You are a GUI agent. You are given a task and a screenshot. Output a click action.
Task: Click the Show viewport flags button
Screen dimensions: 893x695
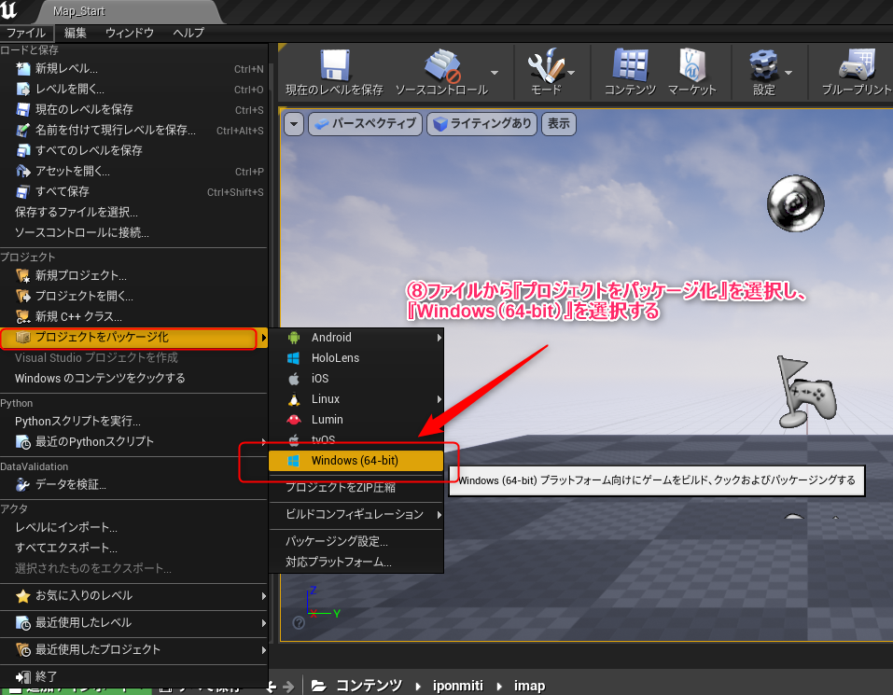tap(558, 124)
